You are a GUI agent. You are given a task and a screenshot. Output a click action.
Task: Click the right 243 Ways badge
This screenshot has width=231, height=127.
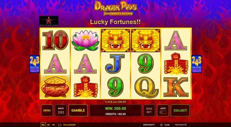[197, 64]
